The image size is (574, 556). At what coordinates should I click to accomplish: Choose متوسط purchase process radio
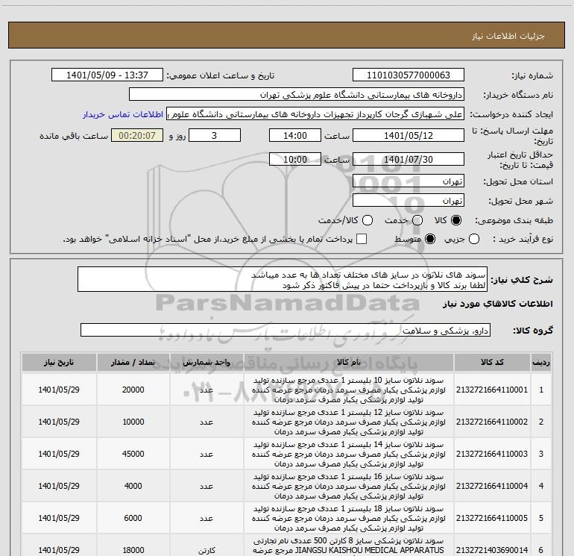pyautogui.click(x=430, y=239)
